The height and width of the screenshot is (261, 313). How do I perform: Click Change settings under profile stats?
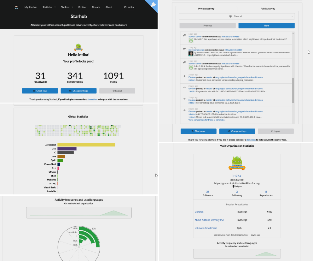tap(79, 91)
